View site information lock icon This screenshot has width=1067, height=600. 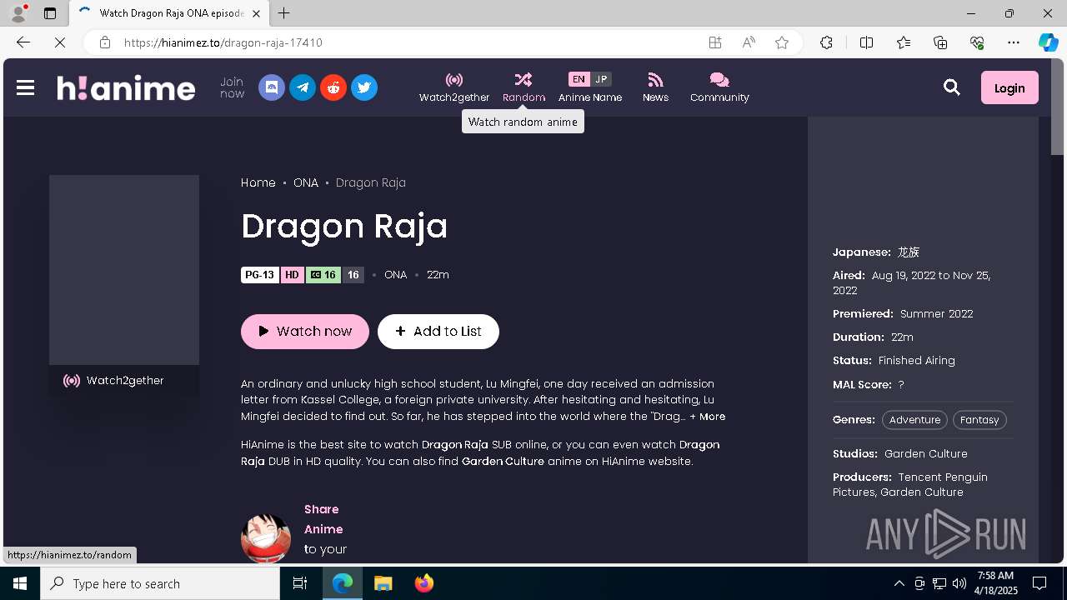pos(104,42)
